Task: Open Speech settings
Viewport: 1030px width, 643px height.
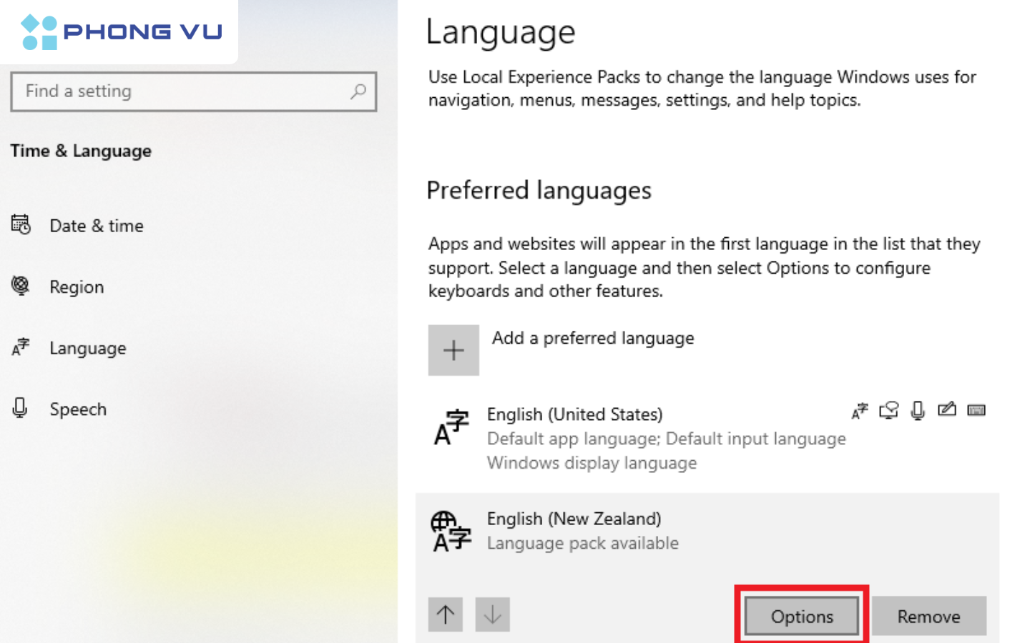Action: 78,409
